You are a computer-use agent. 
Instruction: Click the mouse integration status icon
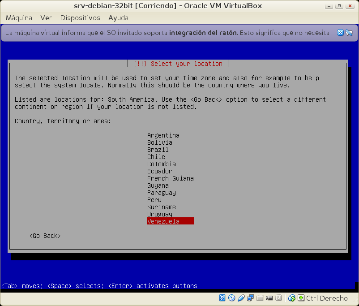(292, 298)
